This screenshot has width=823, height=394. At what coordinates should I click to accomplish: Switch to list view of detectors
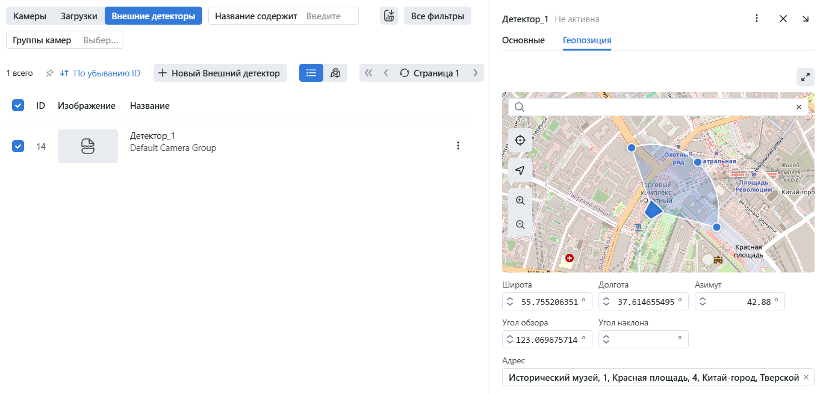click(311, 72)
